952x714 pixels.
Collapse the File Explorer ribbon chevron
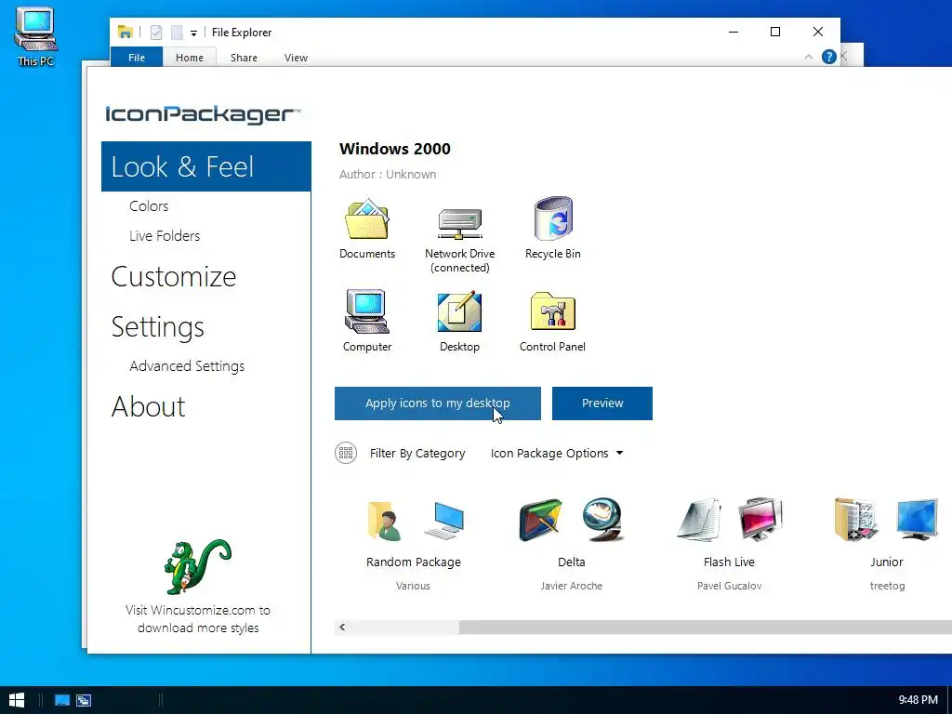(x=808, y=57)
